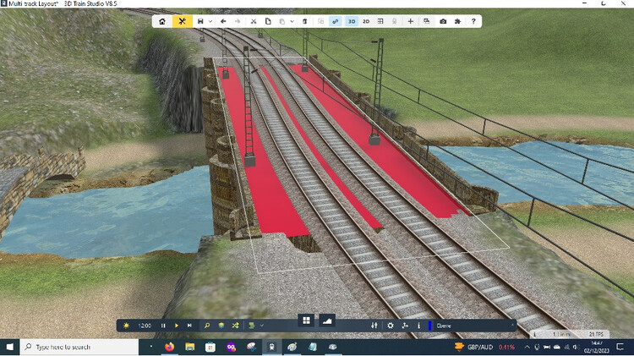Undo with the back arrow
634x356 pixels.
click(223, 21)
